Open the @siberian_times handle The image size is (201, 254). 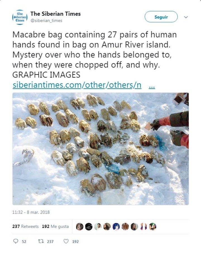pos(46,21)
